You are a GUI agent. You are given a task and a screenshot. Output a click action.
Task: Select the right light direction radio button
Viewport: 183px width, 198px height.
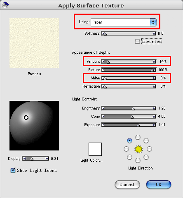pyautogui.click(x=149, y=149)
